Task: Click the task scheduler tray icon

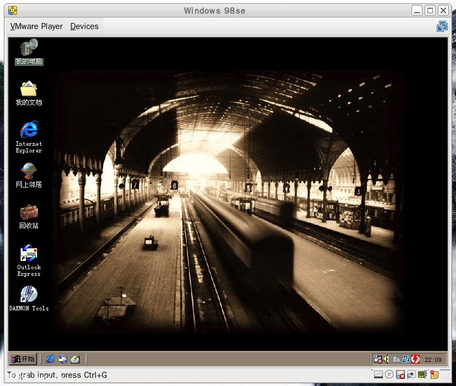Action: (x=377, y=359)
